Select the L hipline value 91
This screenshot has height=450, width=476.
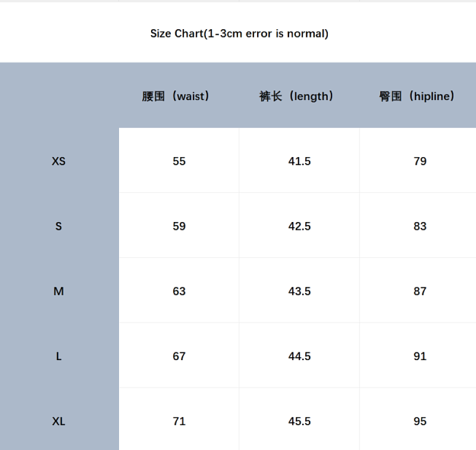pos(420,356)
